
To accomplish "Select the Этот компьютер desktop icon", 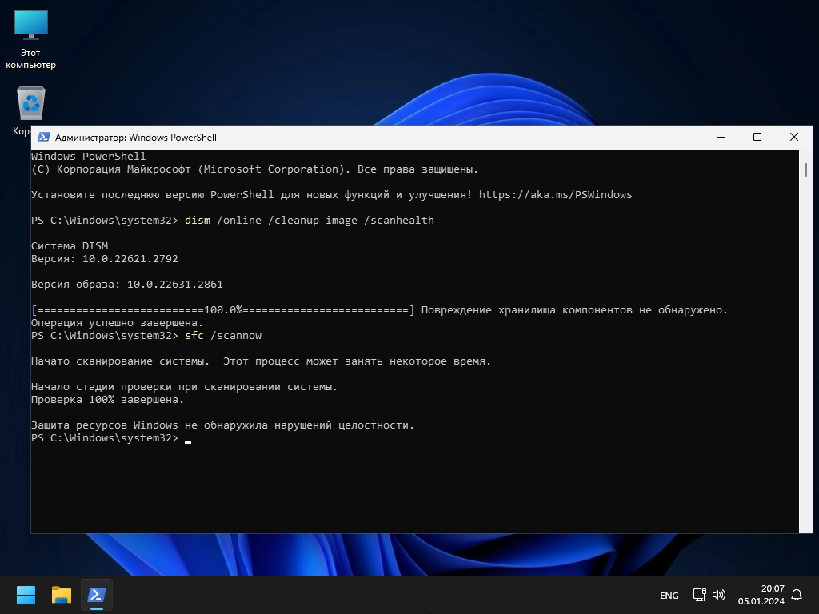I will 31,40.
